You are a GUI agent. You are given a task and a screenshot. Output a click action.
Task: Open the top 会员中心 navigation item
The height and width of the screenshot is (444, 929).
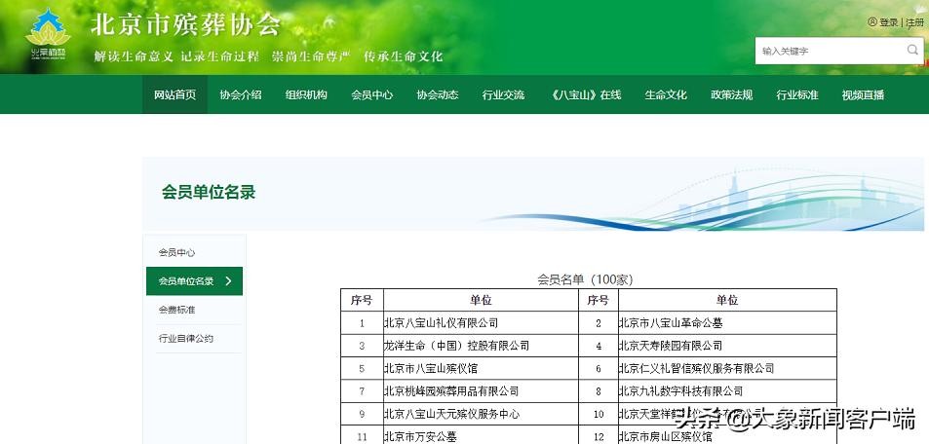pos(371,94)
